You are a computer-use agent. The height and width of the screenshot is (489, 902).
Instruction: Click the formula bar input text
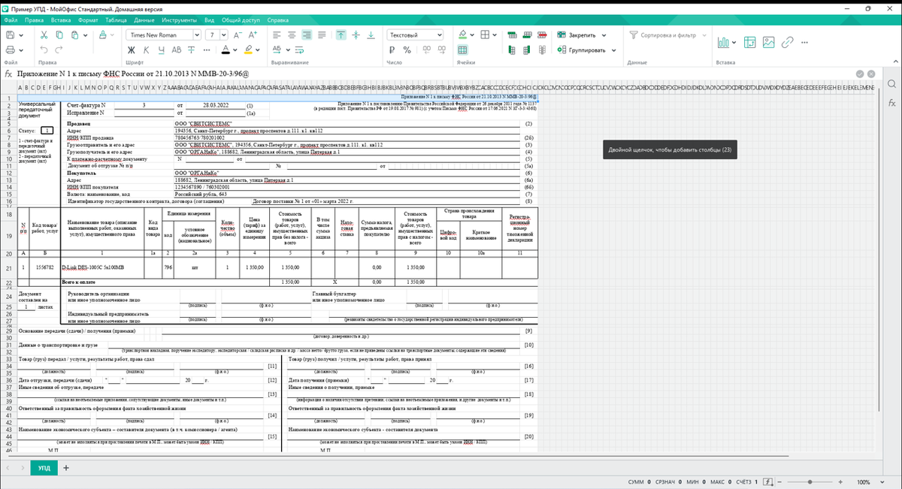click(x=132, y=74)
